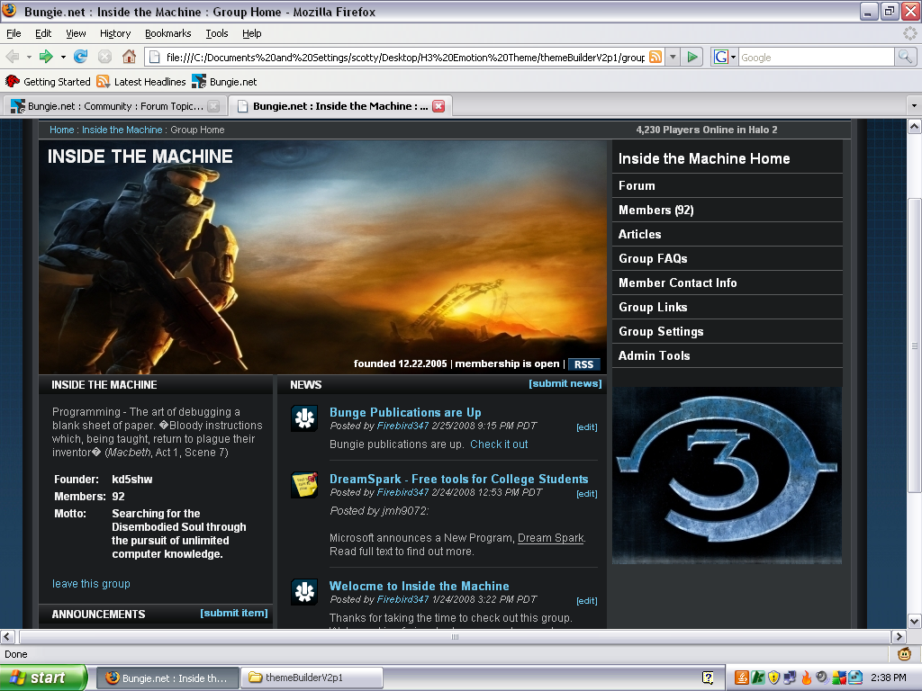Viewport: 922px width, 691px height.
Task: Click the search magnifier icon
Action: [905, 57]
